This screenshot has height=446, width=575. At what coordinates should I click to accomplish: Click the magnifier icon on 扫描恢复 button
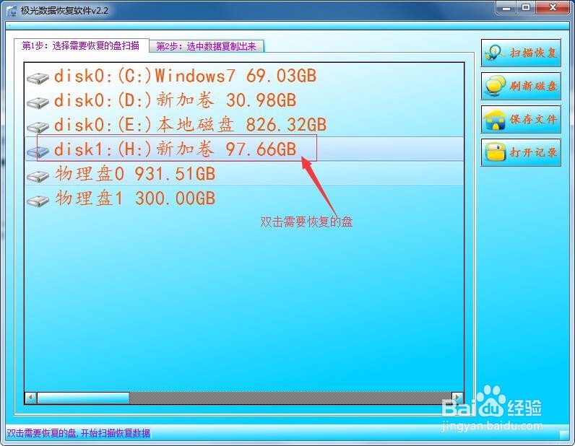(495, 53)
